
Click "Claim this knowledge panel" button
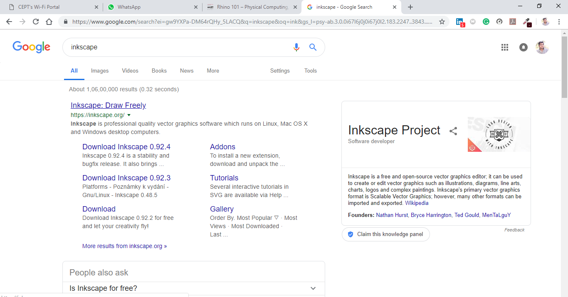[x=386, y=234]
